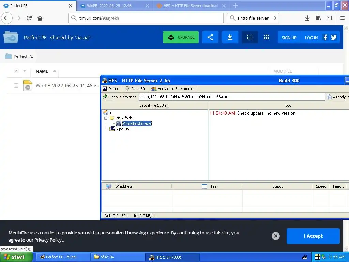Click the SIGN UP button

point(289,38)
